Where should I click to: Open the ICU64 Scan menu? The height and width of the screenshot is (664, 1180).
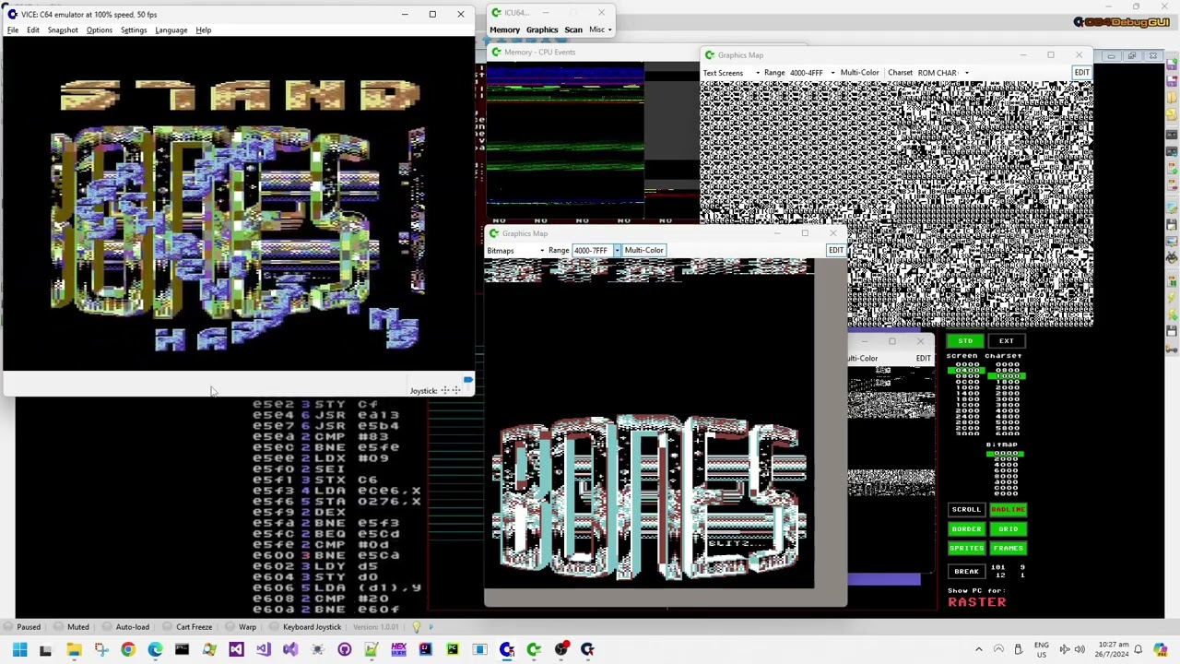573,30
